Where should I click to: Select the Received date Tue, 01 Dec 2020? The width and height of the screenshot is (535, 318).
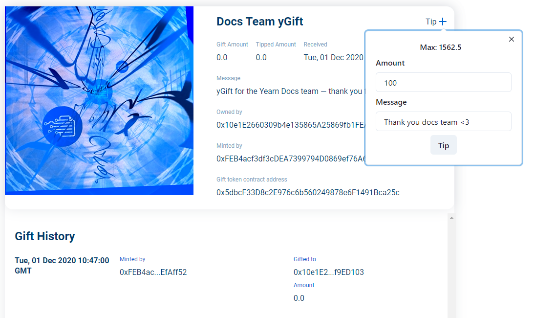333,57
